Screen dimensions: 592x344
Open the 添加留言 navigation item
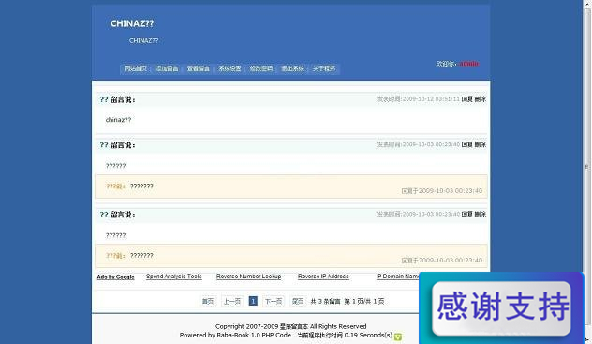point(167,68)
